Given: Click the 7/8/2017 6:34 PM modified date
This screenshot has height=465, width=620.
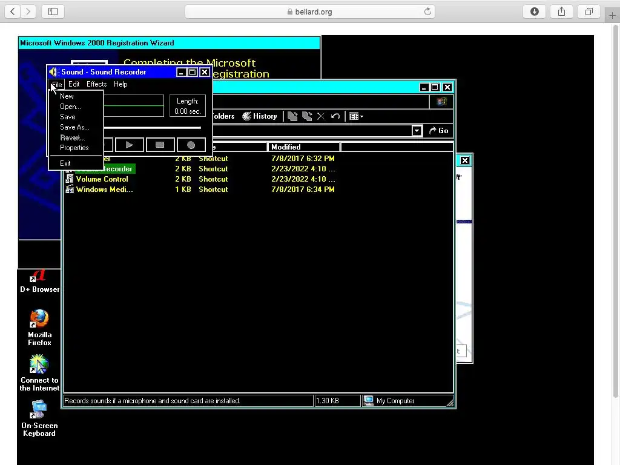Looking at the screenshot, I should pyautogui.click(x=303, y=190).
